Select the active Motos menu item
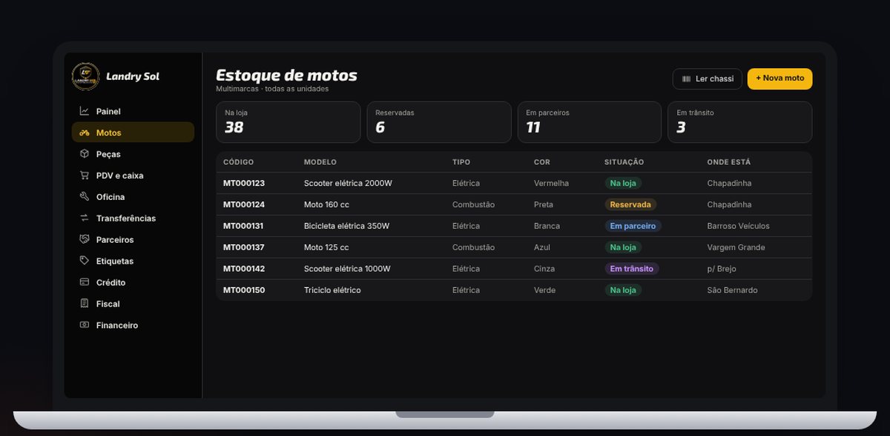890x436 pixels. point(133,133)
